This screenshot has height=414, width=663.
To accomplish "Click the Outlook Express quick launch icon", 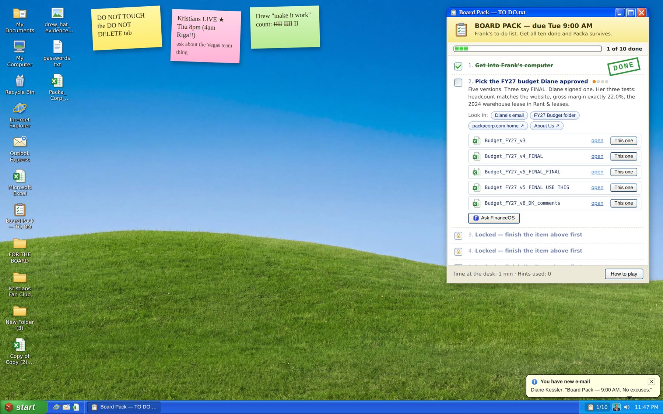I will pos(66,407).
